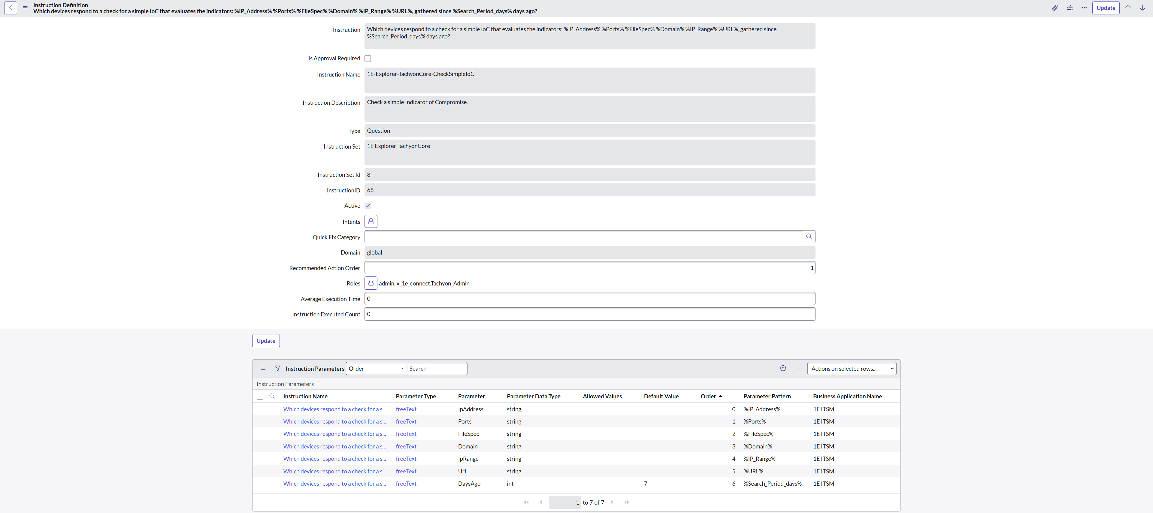The width and height of the screenshot is (1153, 513).
Task: Unlock the Intents field
Action: pyautogui.click(x=371, y=221)
